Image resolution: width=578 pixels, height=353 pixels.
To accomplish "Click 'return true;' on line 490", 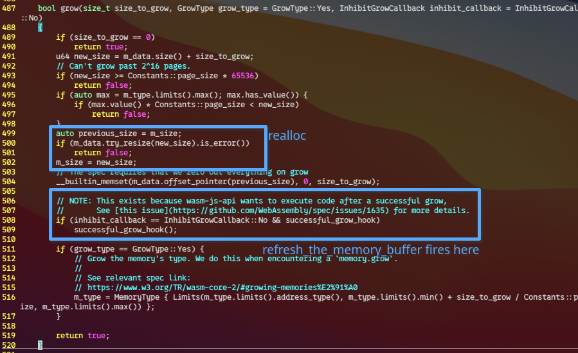I will [x=100, y=47].
